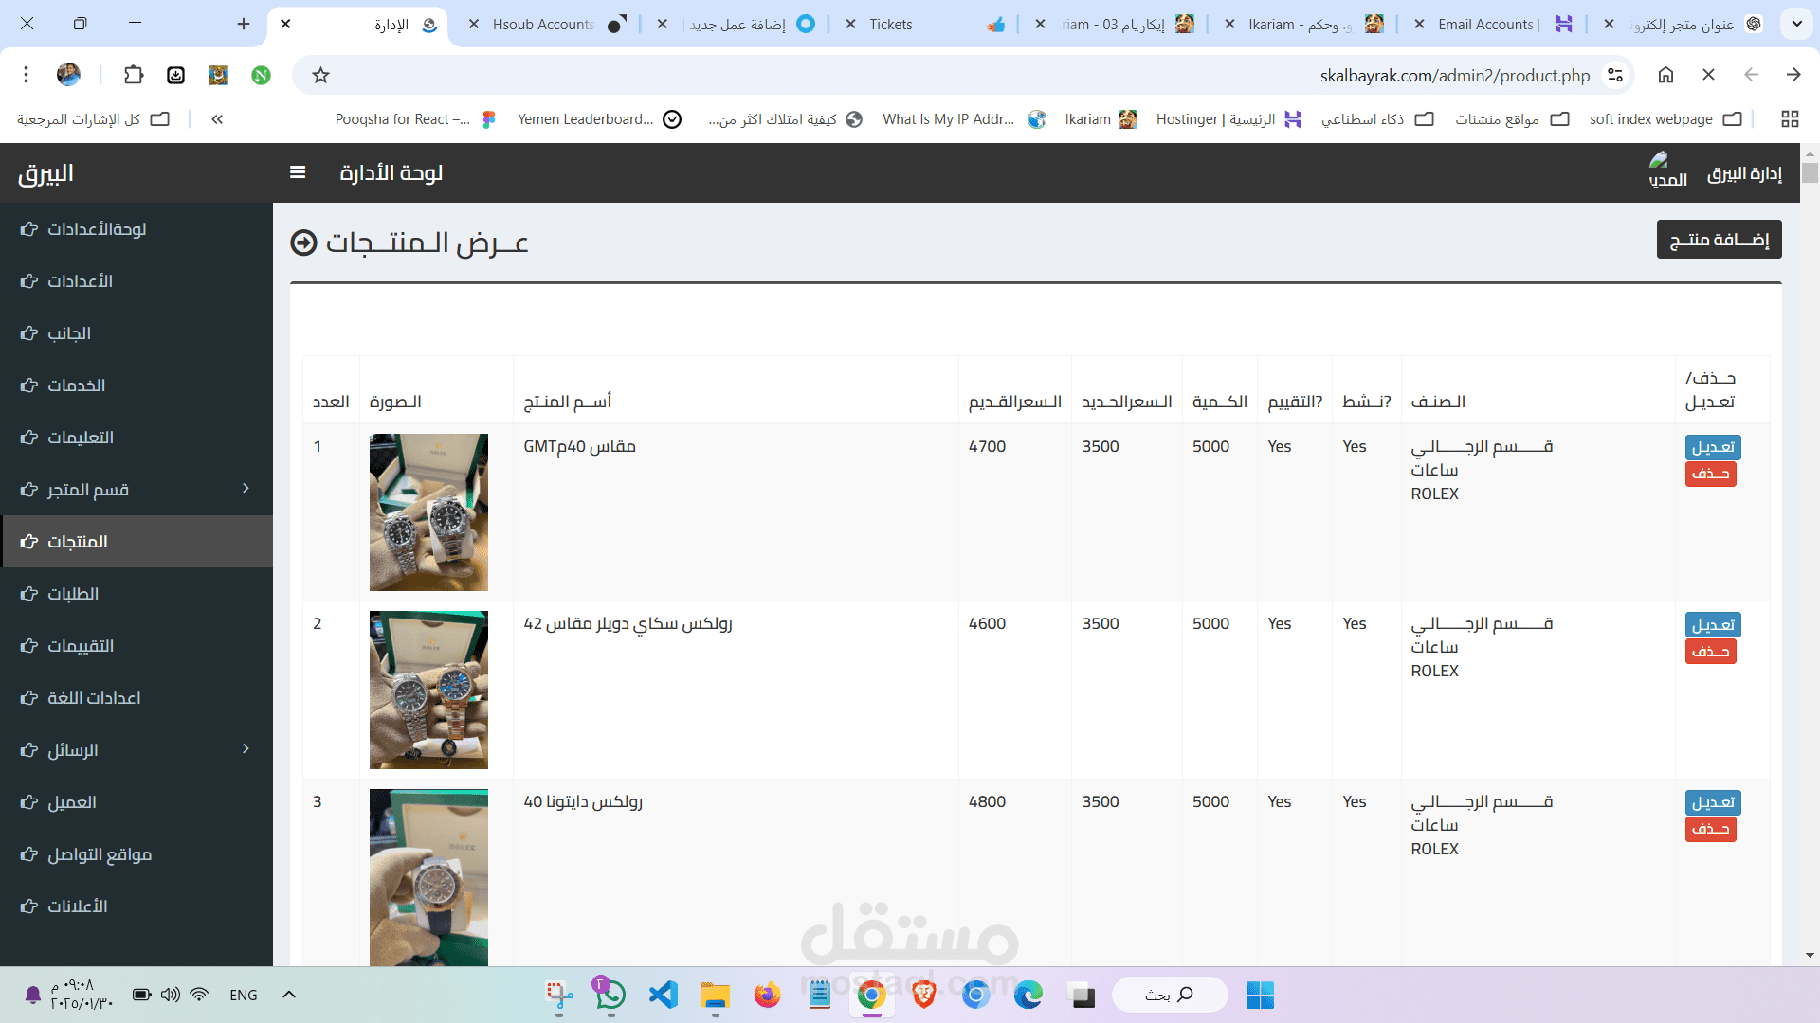Click the bookmark star icon in address bar
Image resolution: width=1820 pixels, height=1023 pixels.
pos(321,75)
